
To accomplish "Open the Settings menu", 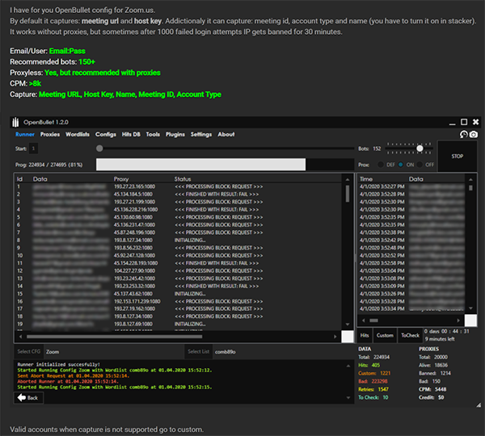I will pos(201,134).
